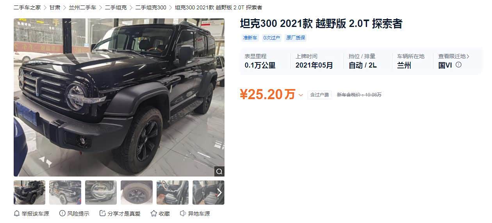Click the magnifier icon on main car photo
Image resolution: width=492 pixels, height=223 pixels.
pyautogui.click(x=219, y=171)
